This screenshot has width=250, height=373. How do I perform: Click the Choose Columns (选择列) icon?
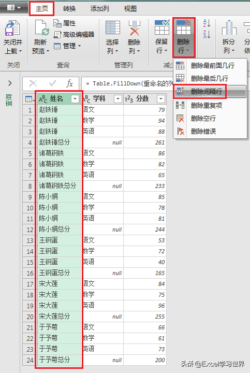pos(113,27)
